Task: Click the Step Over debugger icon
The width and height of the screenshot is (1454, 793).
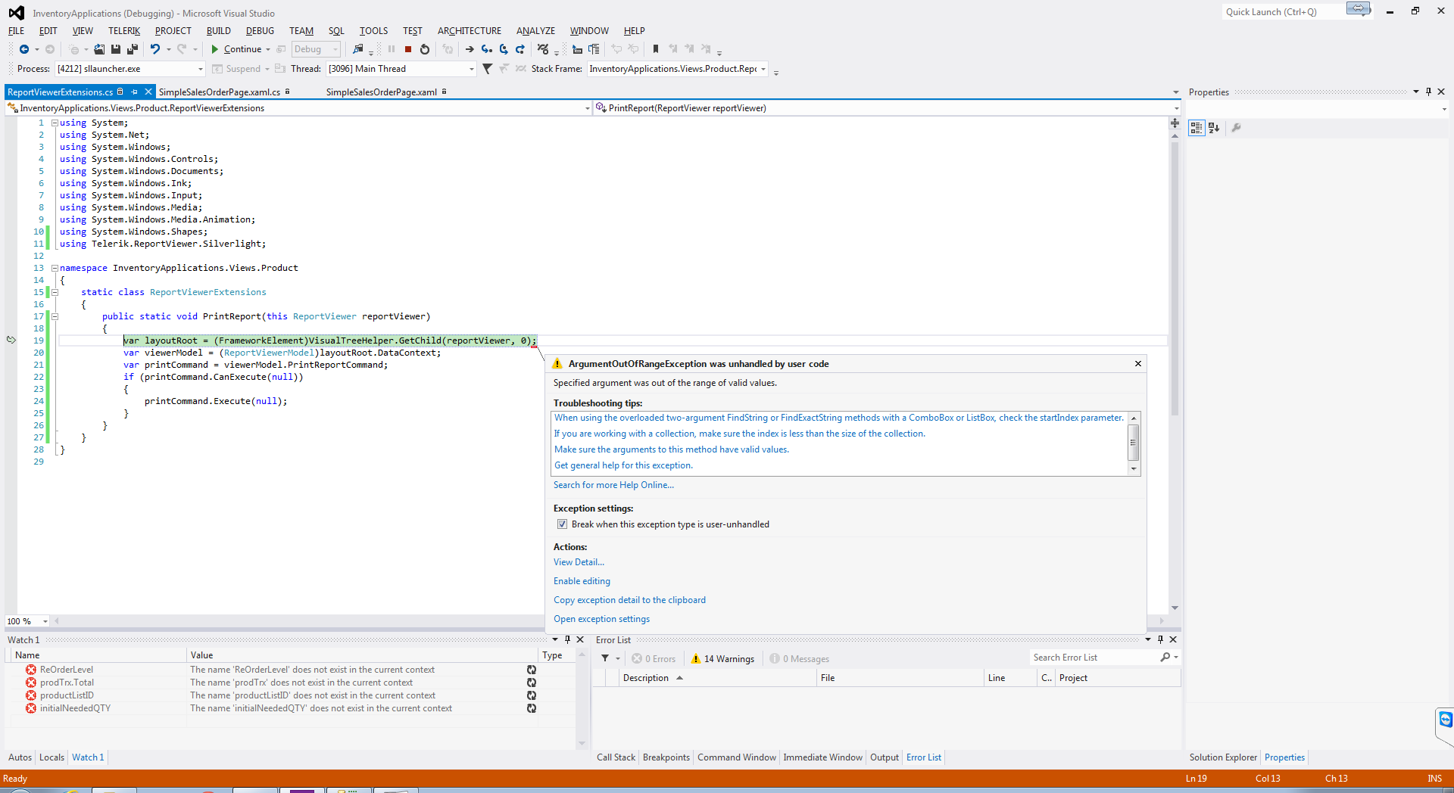Action: (504, 49)
